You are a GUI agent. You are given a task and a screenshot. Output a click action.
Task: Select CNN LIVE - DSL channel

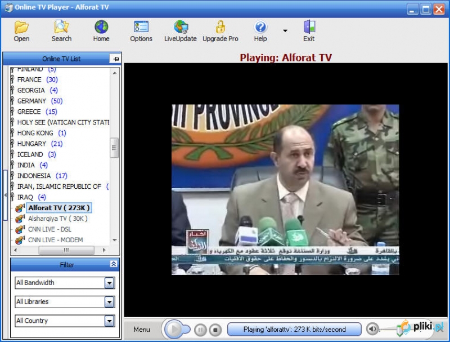tap(49, 229)
